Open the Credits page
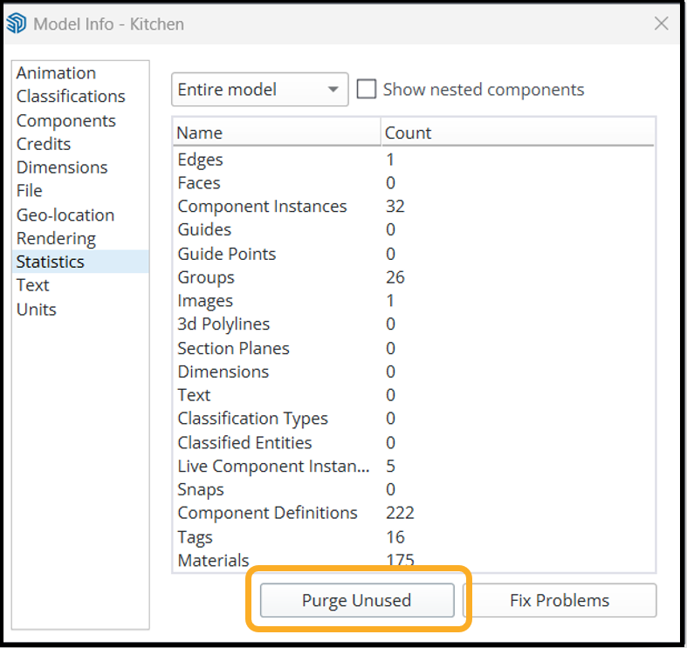The width and height of the screenshot is (687, 648). [44, 144]
